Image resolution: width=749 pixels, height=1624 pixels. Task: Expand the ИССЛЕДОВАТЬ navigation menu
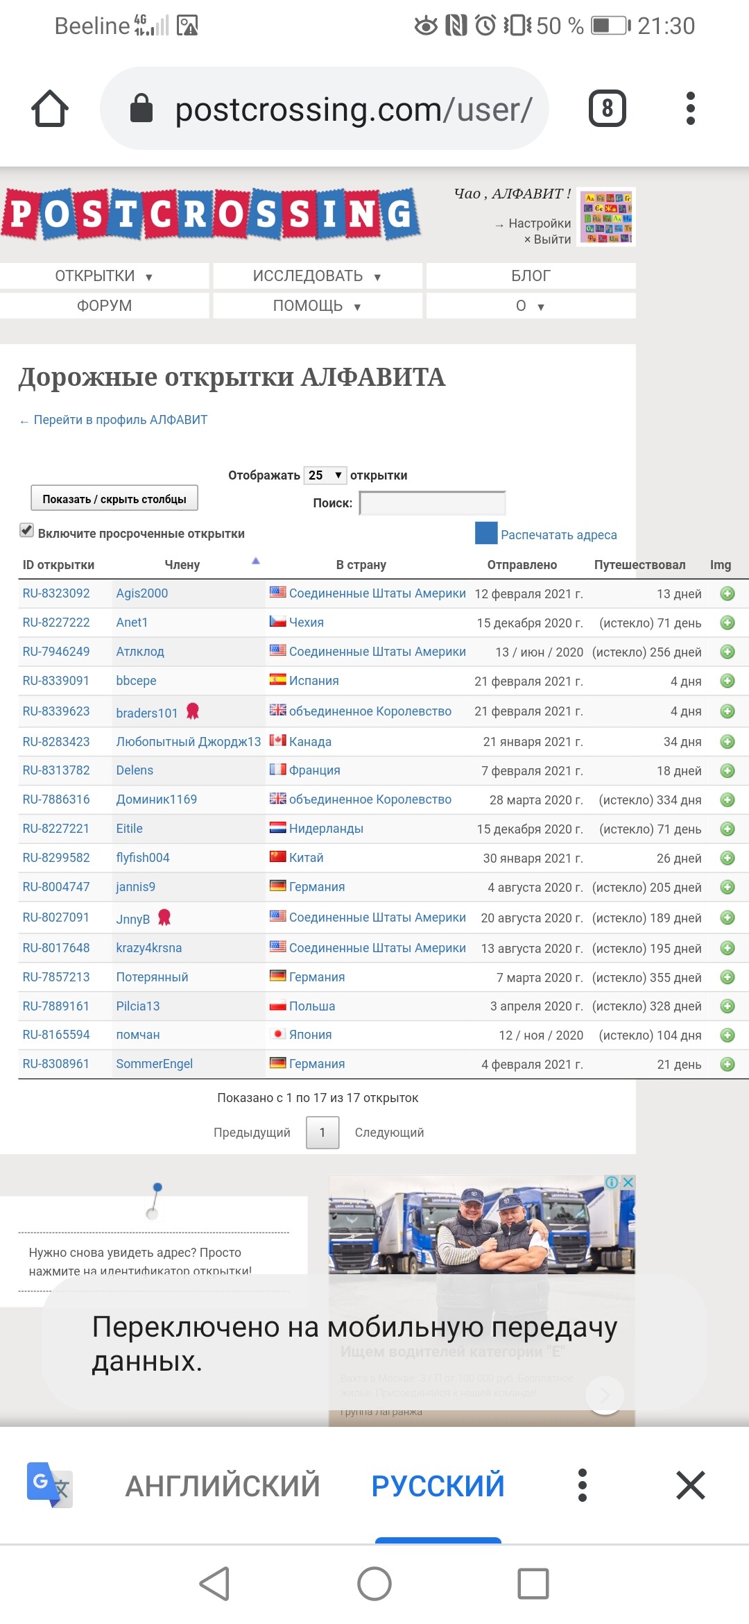coord(317,276)
